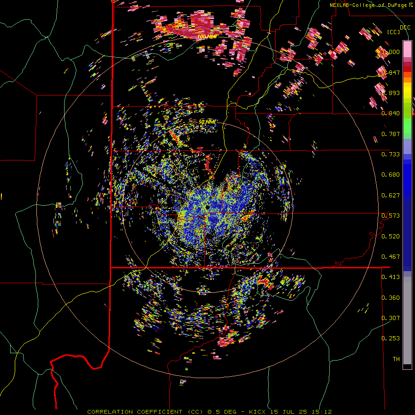Click the CORRELATION COEFFICIENT (CC) caption text

pyautogui.click(x=145, y=412)
